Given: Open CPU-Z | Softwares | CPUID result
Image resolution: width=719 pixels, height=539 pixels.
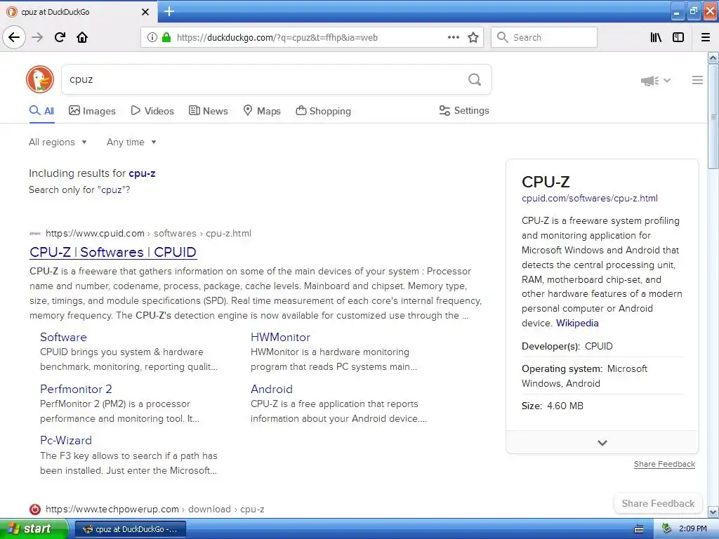Looking at the screenshot, I should (113, 252).
